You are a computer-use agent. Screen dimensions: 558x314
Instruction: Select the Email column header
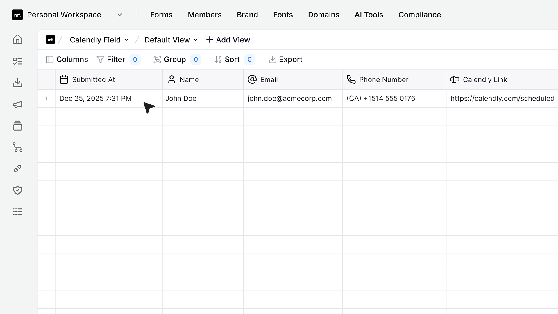pos(293,79)
